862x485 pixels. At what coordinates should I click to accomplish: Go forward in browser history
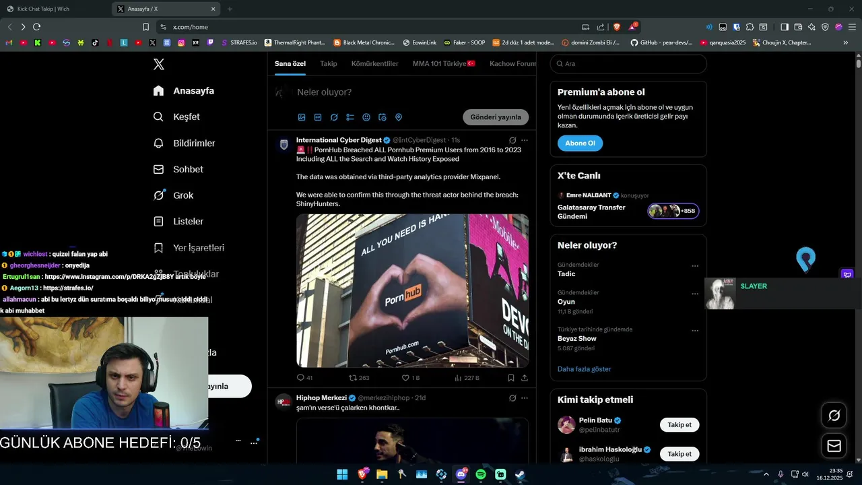(23, 27)
